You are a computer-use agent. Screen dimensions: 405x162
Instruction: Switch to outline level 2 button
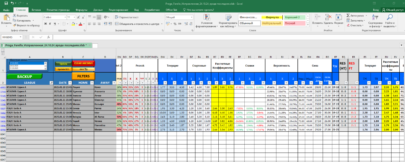3,53
